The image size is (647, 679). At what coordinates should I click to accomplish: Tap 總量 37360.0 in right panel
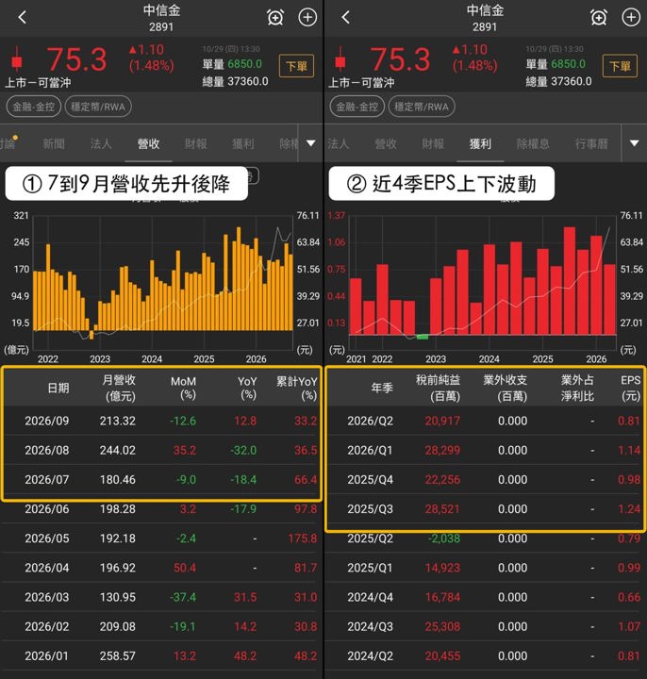tap(558, 81)
